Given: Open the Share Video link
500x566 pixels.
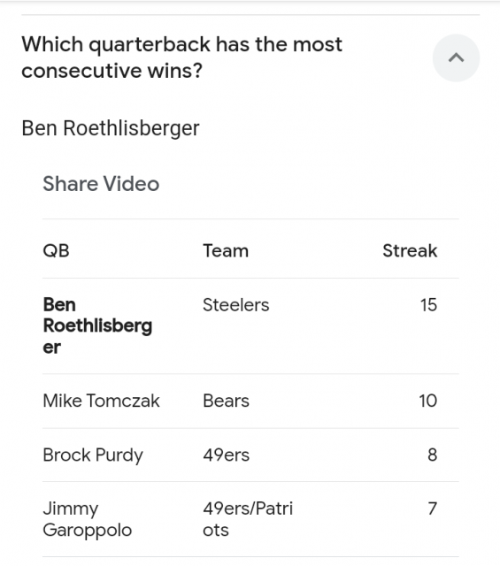Looking at the screenshot, I should click(101, 183).
